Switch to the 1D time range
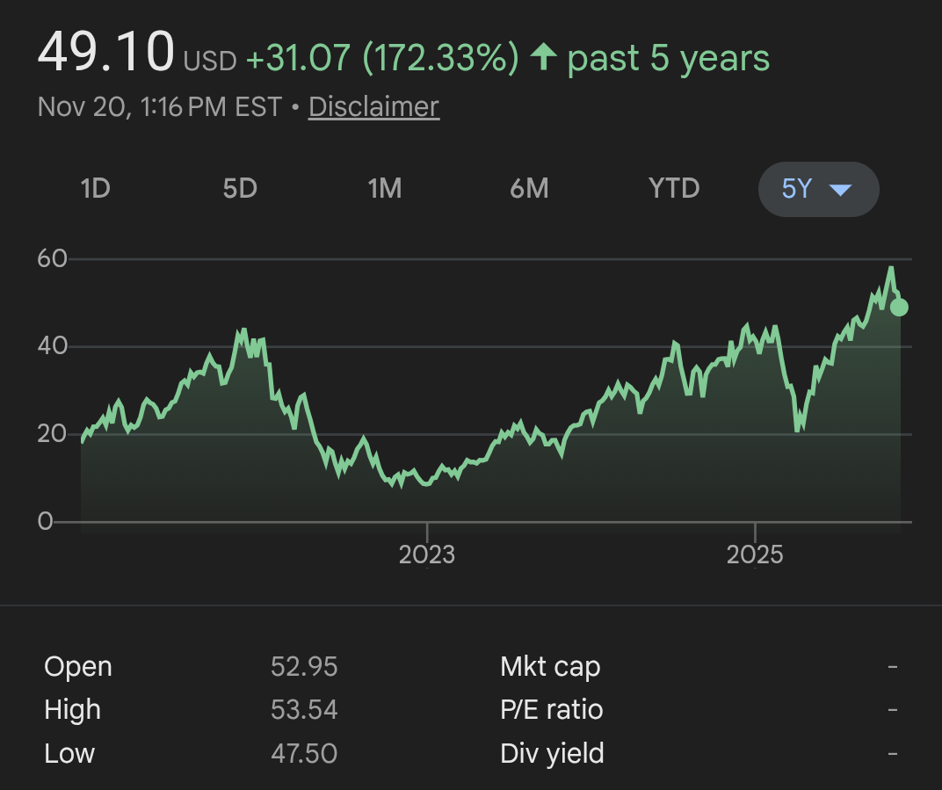 point(96,189)
